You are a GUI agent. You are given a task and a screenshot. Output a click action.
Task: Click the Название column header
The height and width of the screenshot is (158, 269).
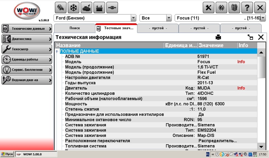pyautogui.click(x=109, y=45)
